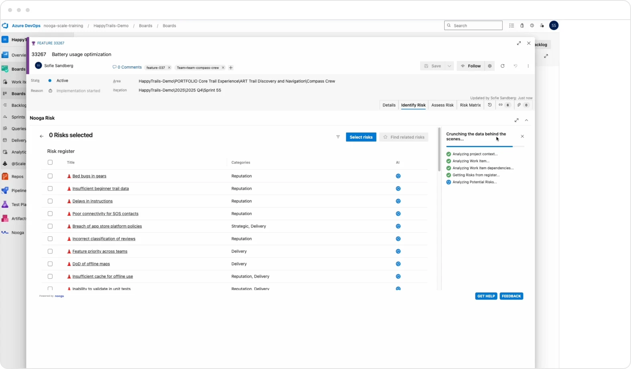Follow the work item
Image resolution: width=631 pixels, height=369 pixels.
point(471,66)
